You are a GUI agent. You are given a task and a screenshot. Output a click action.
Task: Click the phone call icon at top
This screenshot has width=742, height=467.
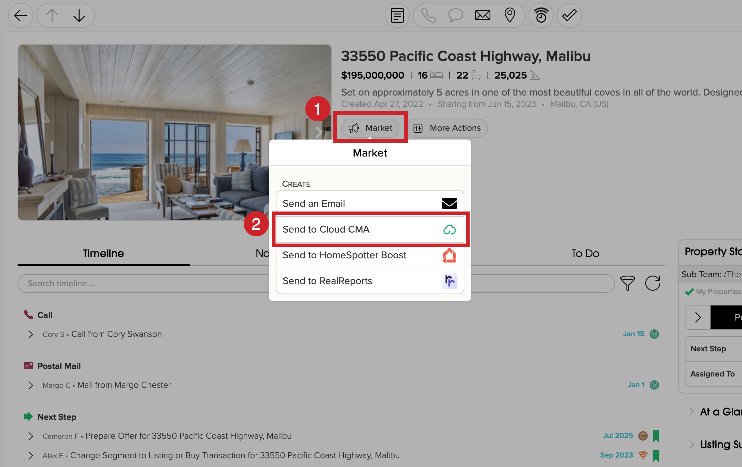(x=428, y=15)
